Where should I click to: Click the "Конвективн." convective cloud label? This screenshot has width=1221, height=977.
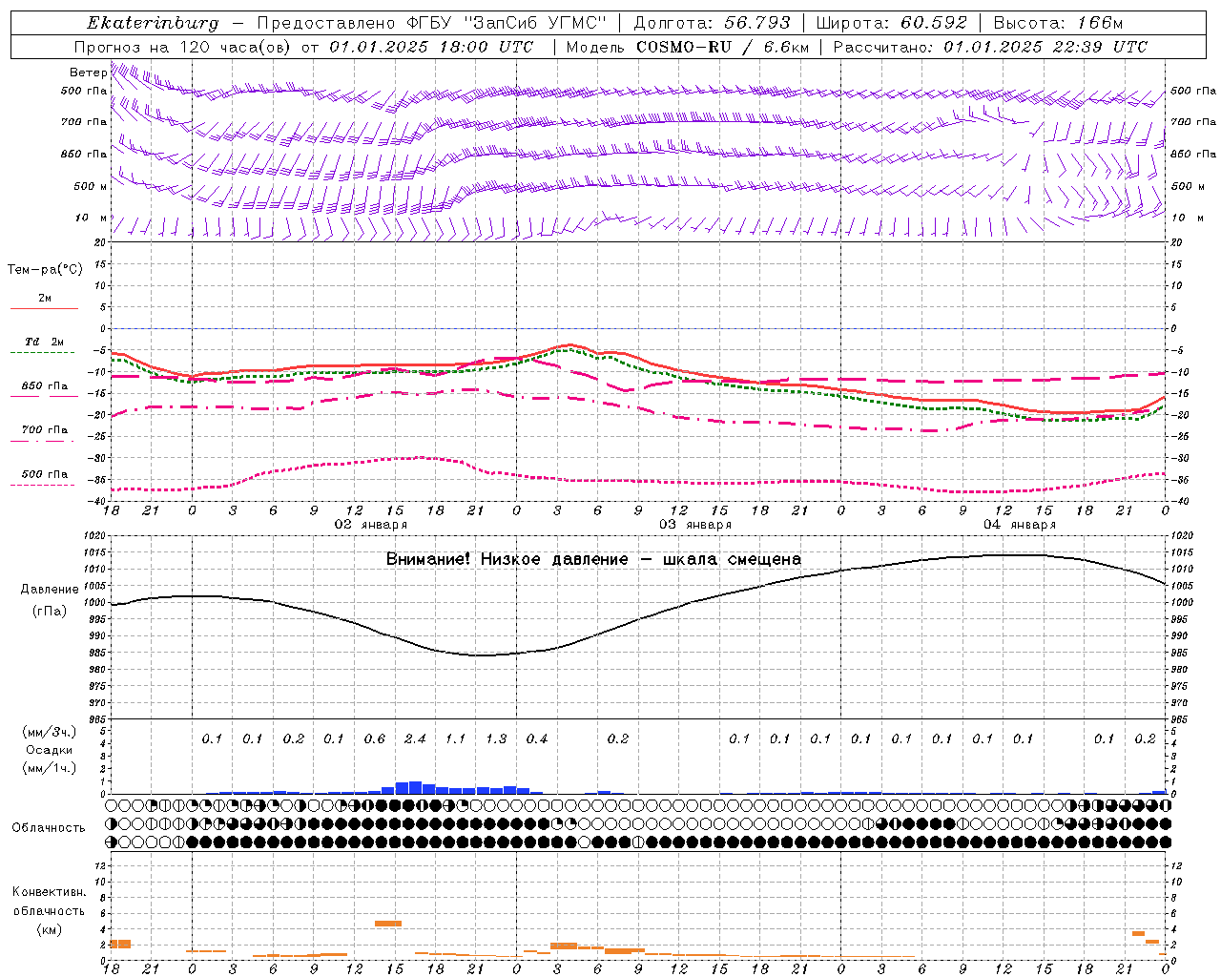[x=49, y=892]
